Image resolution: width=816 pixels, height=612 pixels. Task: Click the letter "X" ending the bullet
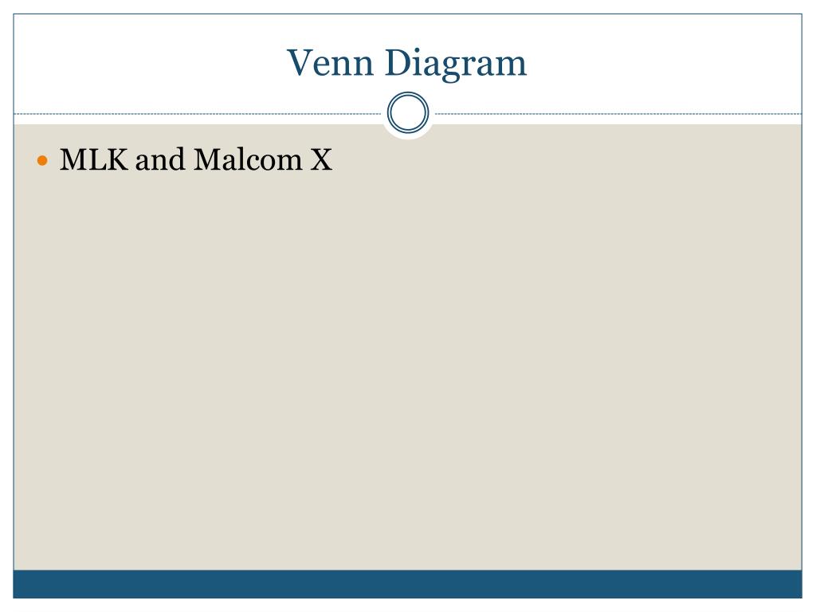pyautogui.click(x=321, y=159)
